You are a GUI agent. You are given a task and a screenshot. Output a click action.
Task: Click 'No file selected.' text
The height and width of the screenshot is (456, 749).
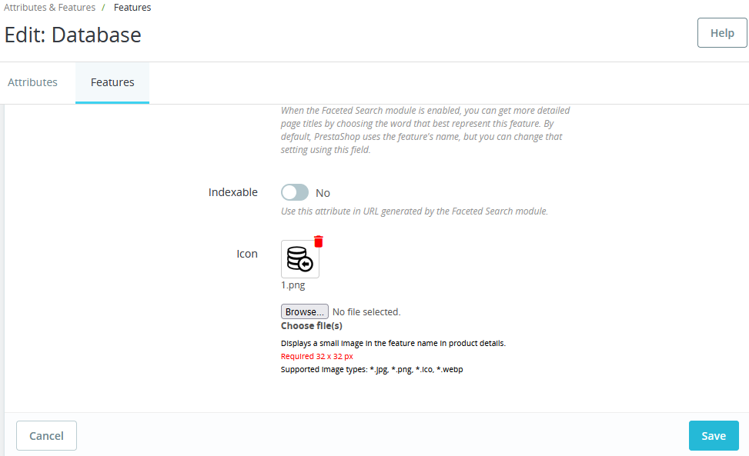pos(366,312)
